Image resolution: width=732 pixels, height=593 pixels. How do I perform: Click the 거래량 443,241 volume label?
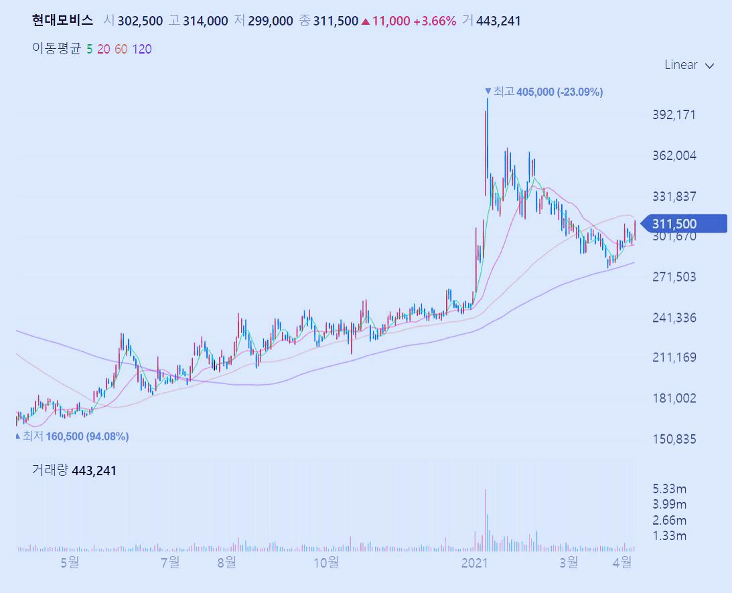(74, 470)
